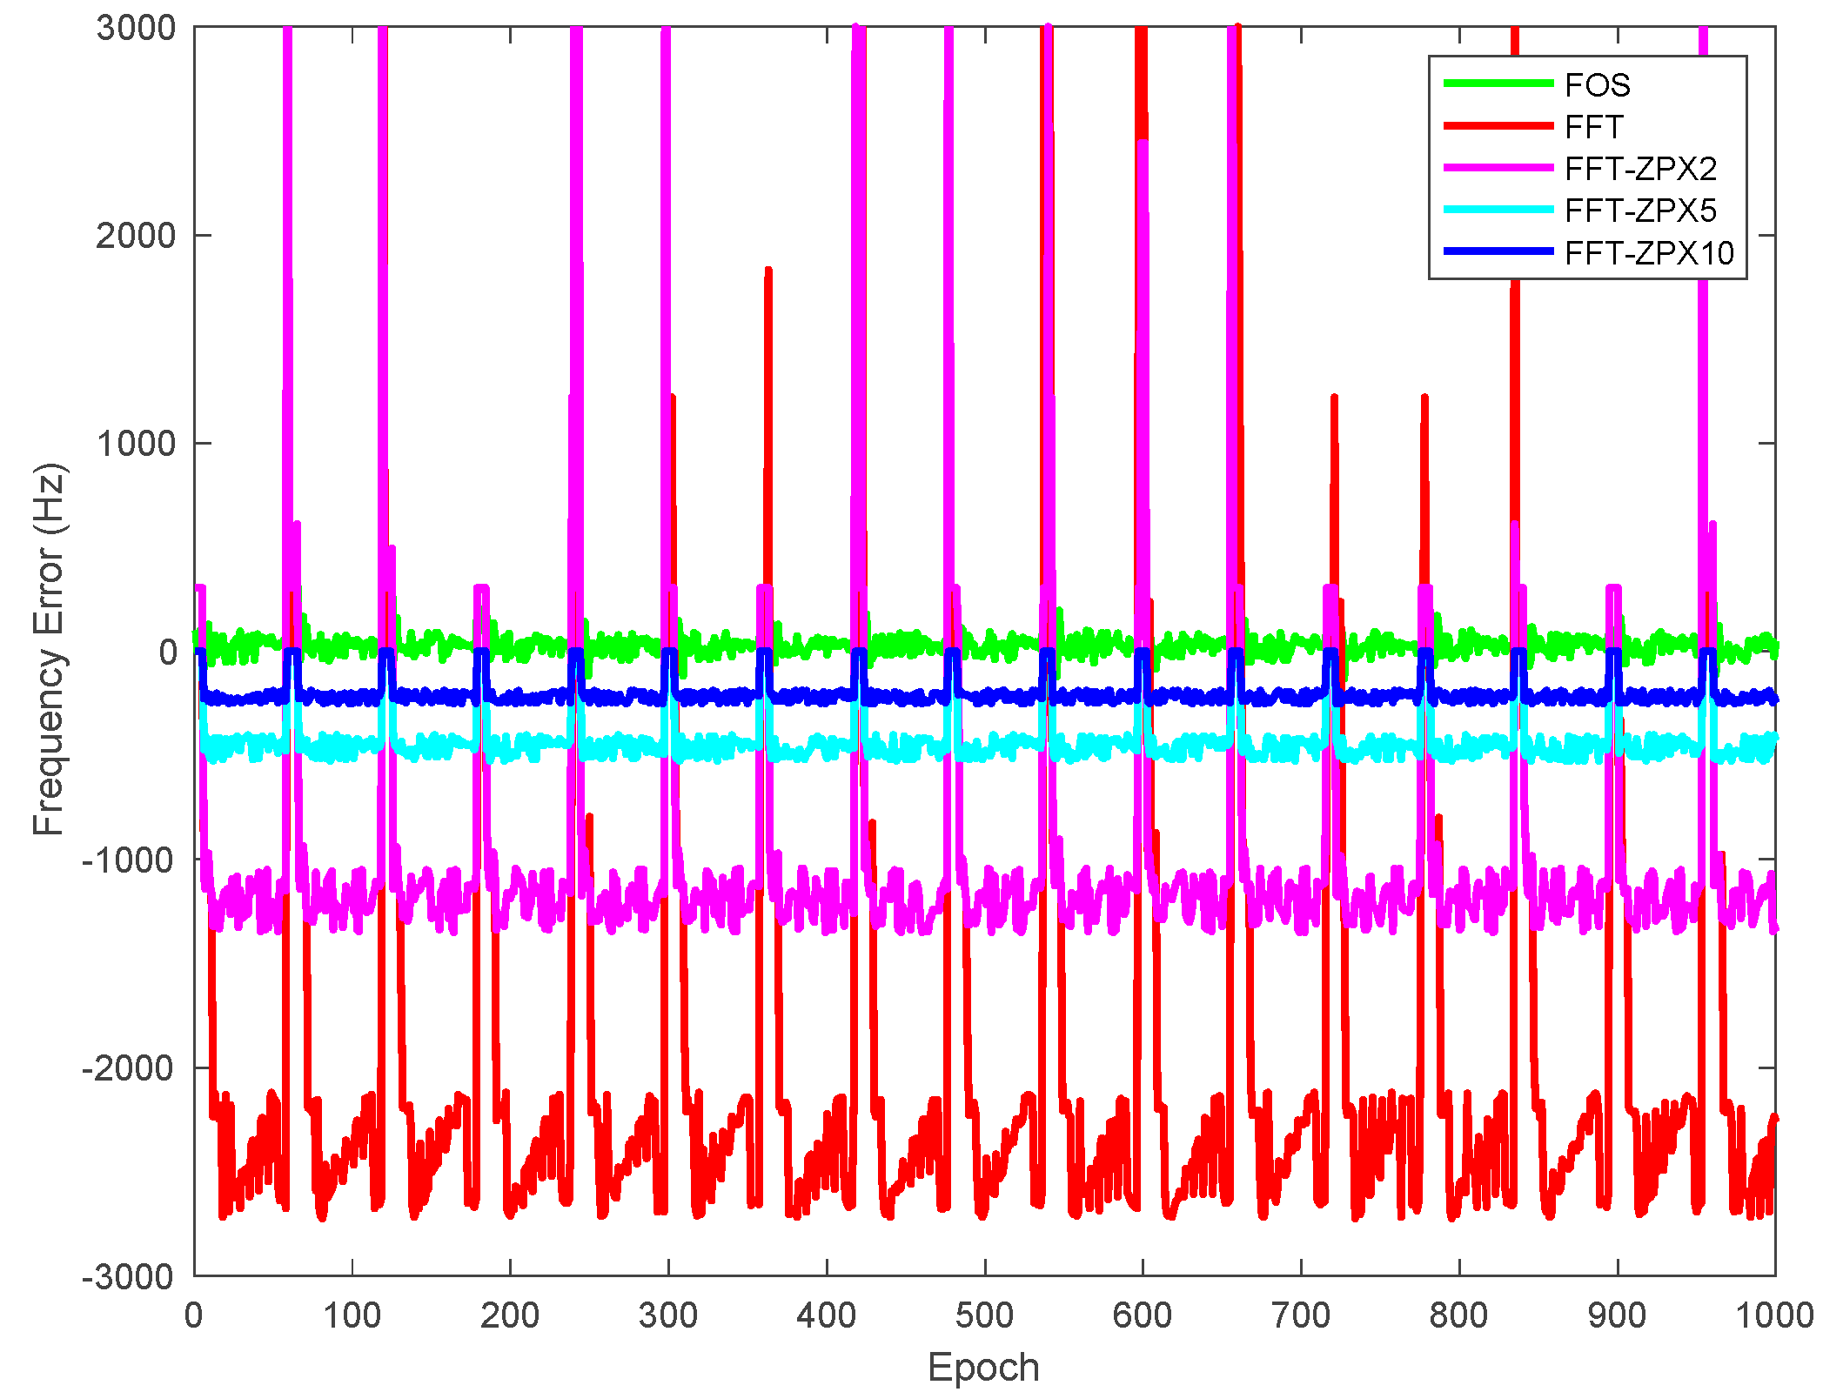Viewport: 1823px width, 1392px height.
Task: Click the red FFT legend line sample
Action: pyautogui.click(x=1498, y=126)
